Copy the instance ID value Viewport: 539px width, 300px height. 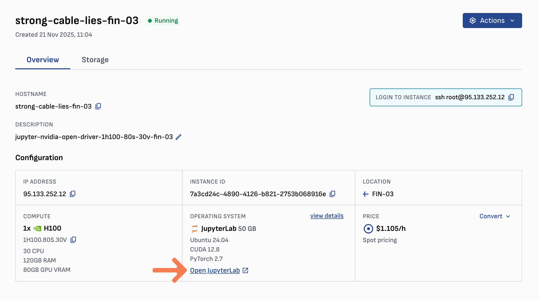click(x=332, y=194)
